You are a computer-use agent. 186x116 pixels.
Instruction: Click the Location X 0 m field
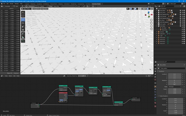[x=175, y=74]
